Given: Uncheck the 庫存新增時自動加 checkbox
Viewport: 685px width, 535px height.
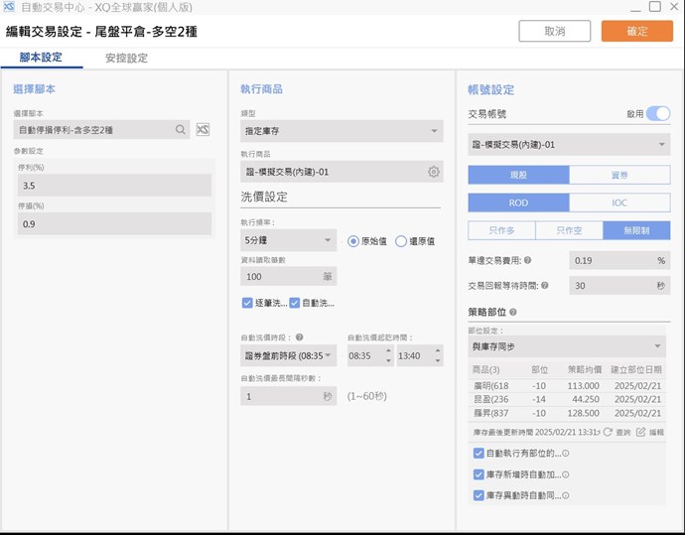Looking at the screenshot, I should 479,474.
